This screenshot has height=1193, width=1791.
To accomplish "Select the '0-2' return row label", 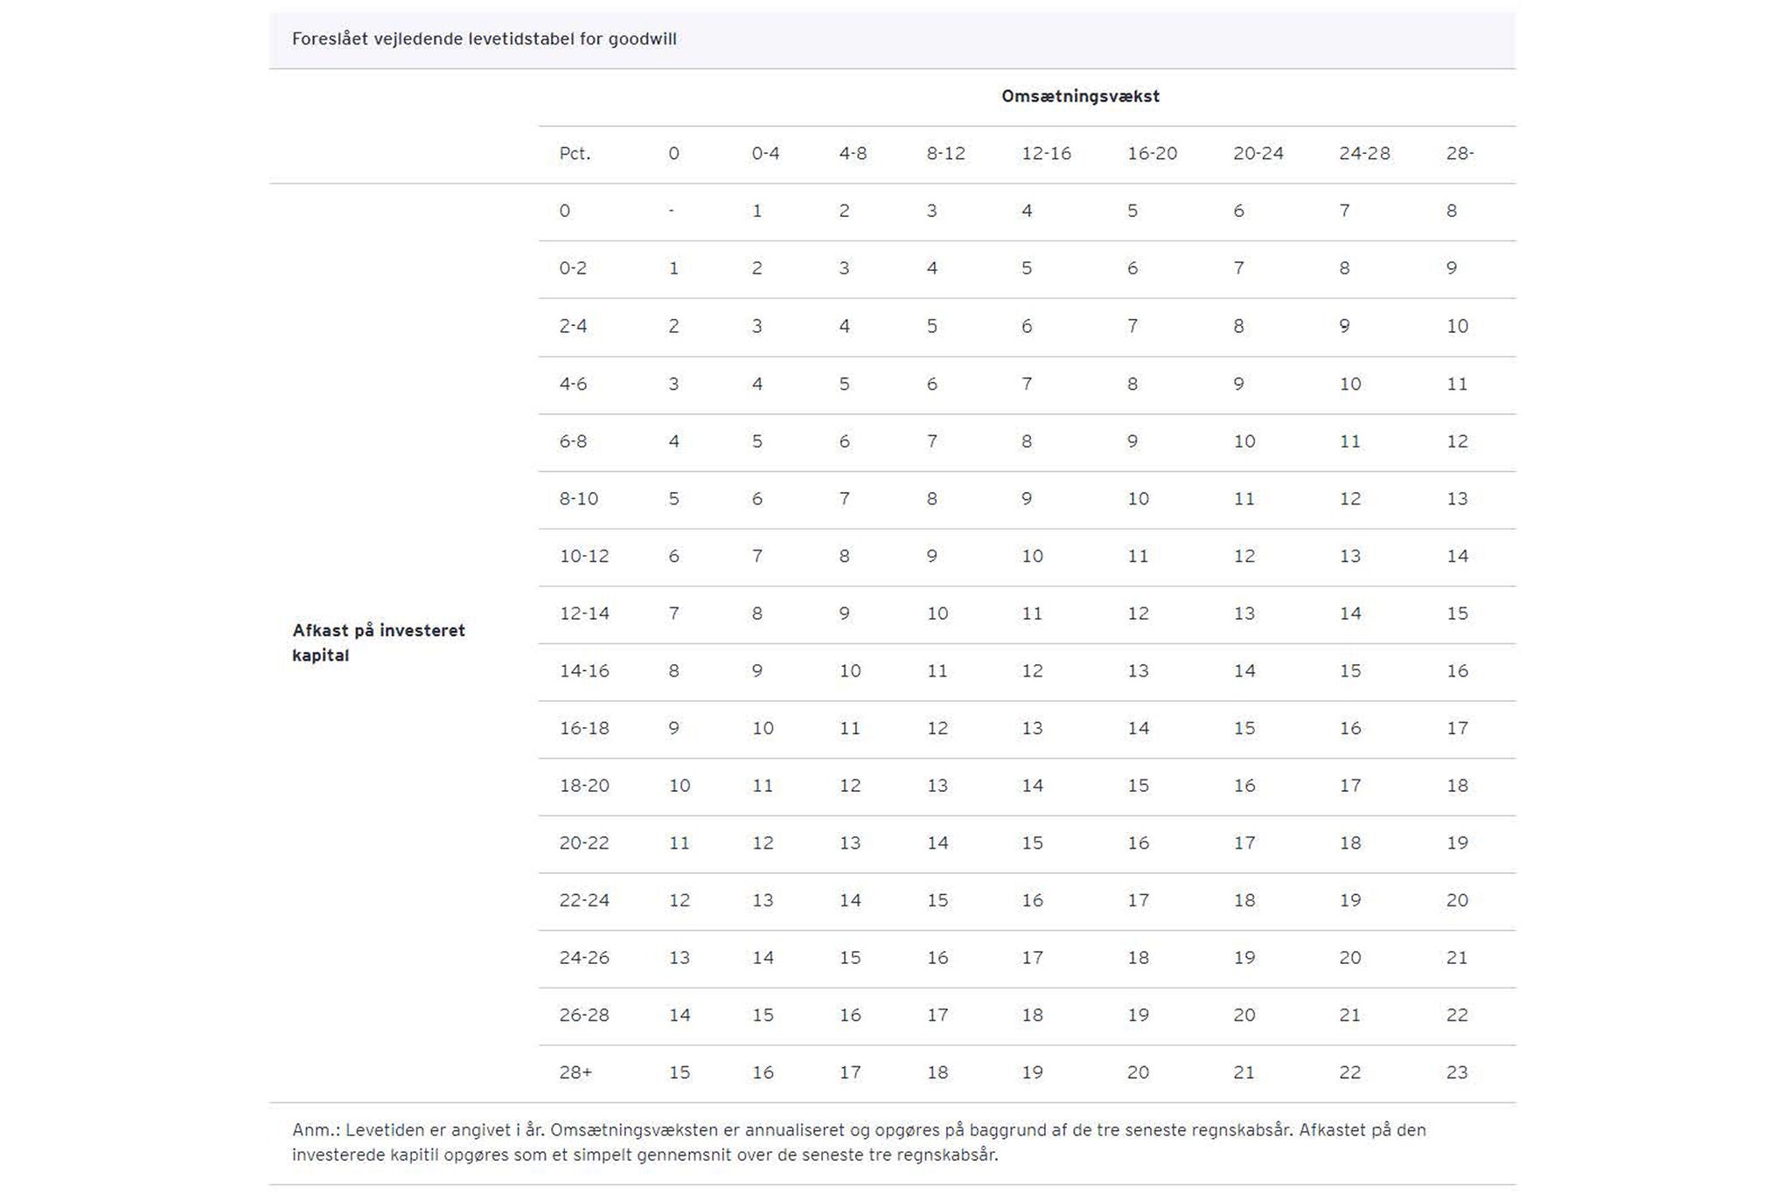I will click(x=573, y=268).
